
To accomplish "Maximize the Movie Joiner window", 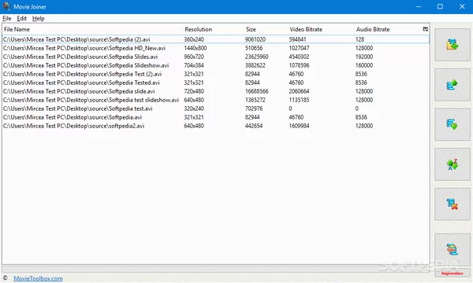I will click(x=440, y=6).
